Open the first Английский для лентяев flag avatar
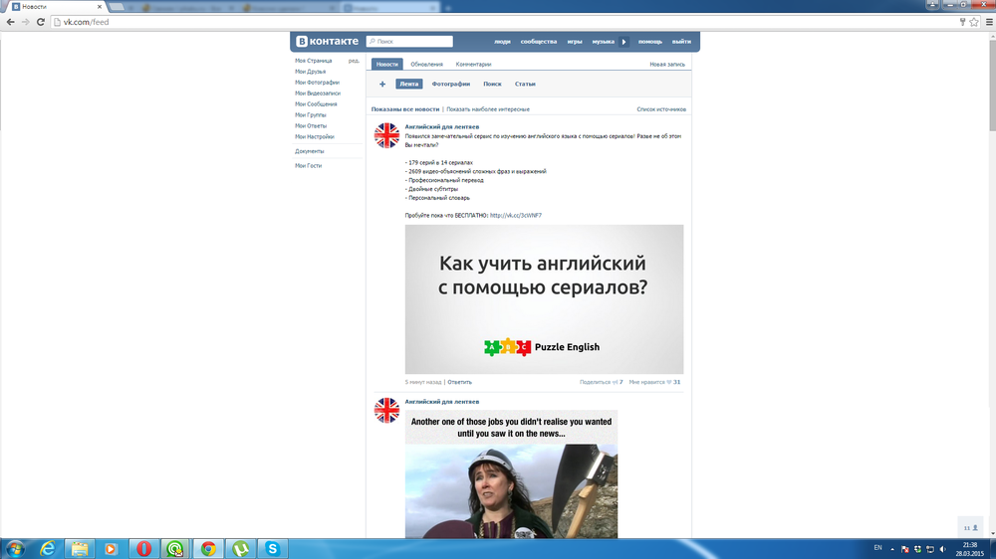The width and height of the screenshot is (996, 559). click(386, 136)
